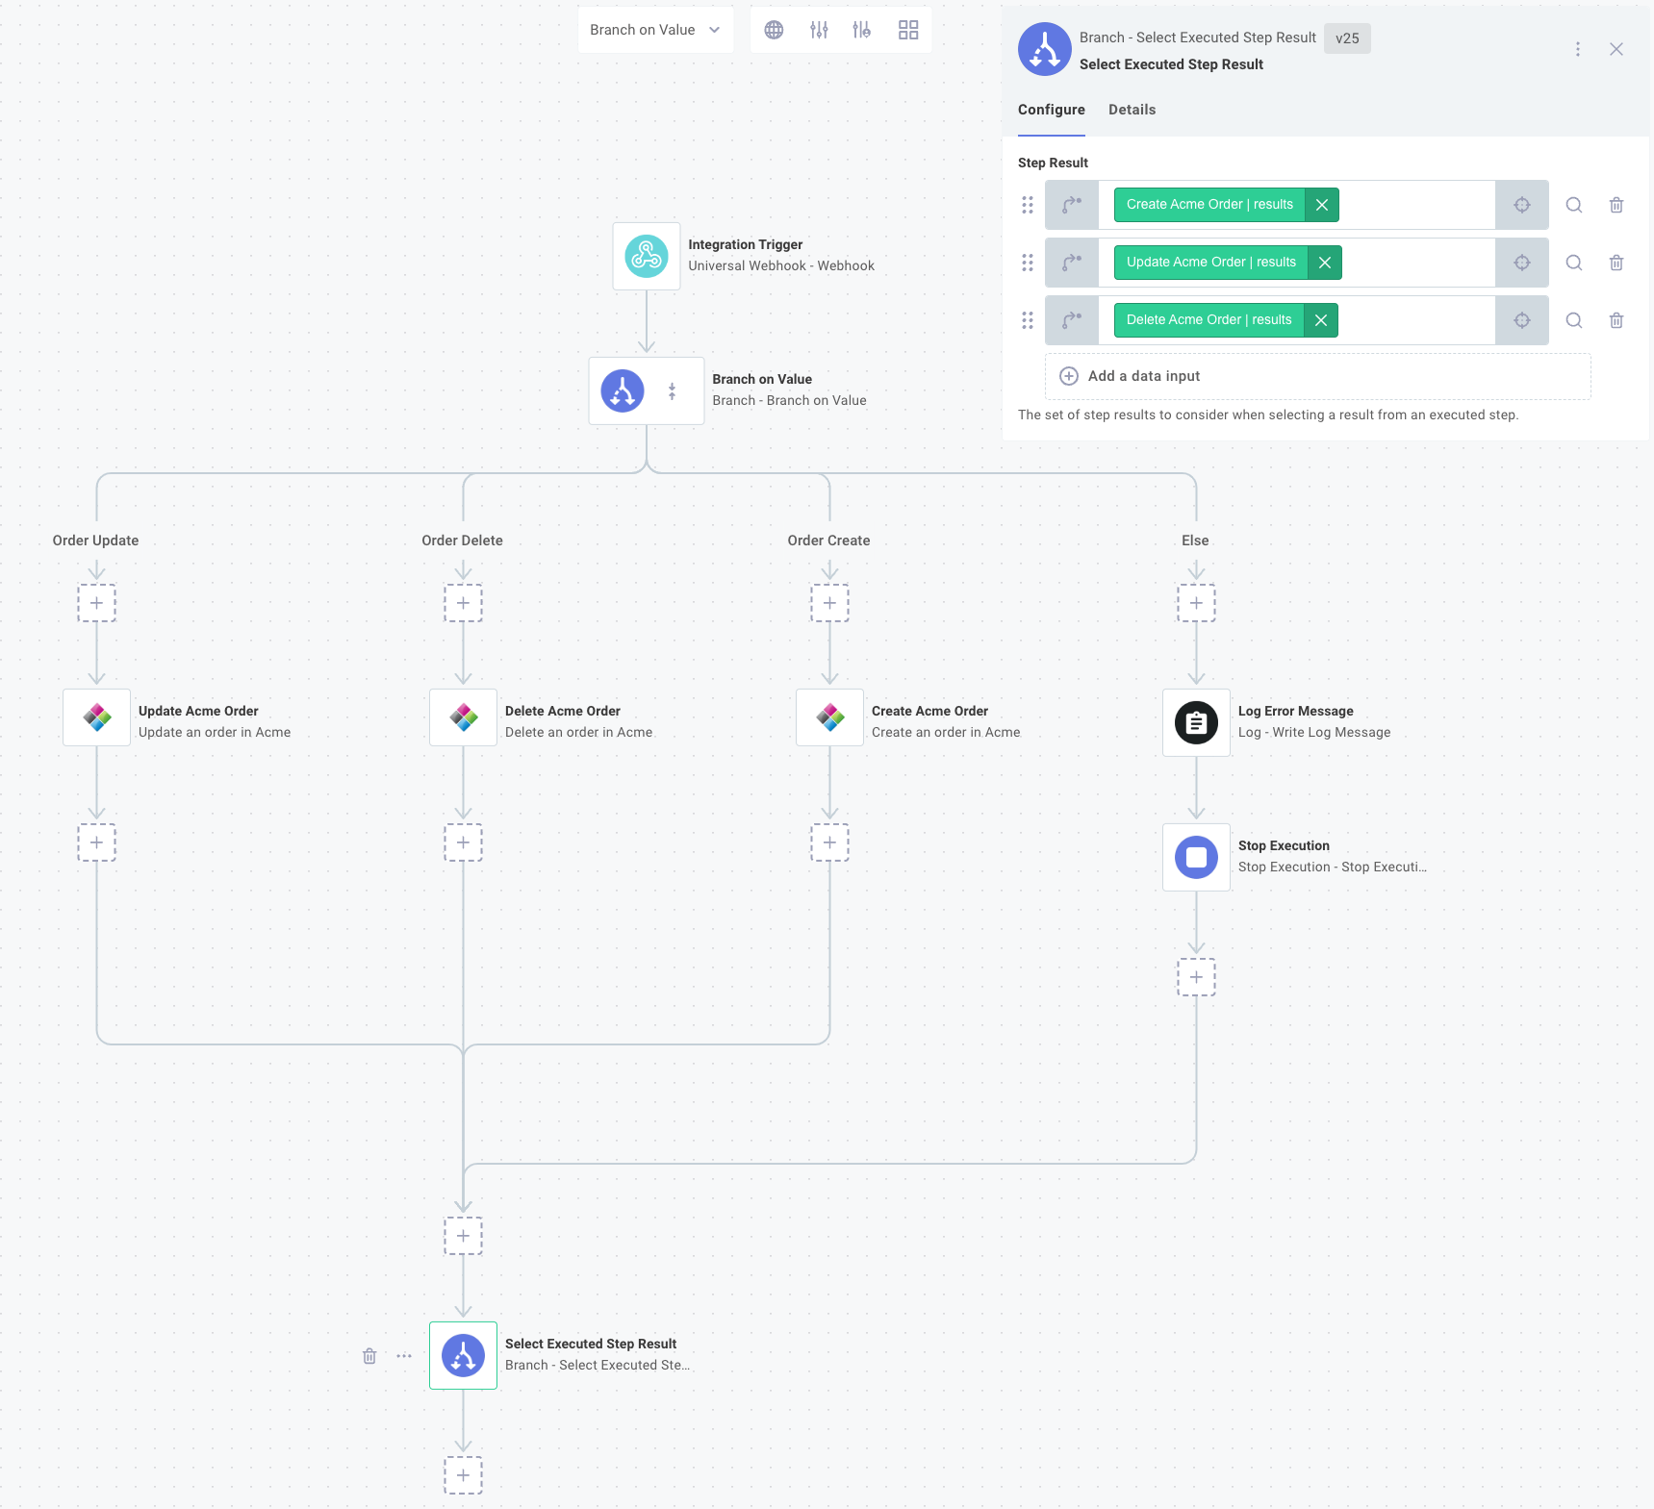The width and height of the screenshot is (1654, 1509).
Task: Select the Branch on Value node icon
Action: (621, 390)
